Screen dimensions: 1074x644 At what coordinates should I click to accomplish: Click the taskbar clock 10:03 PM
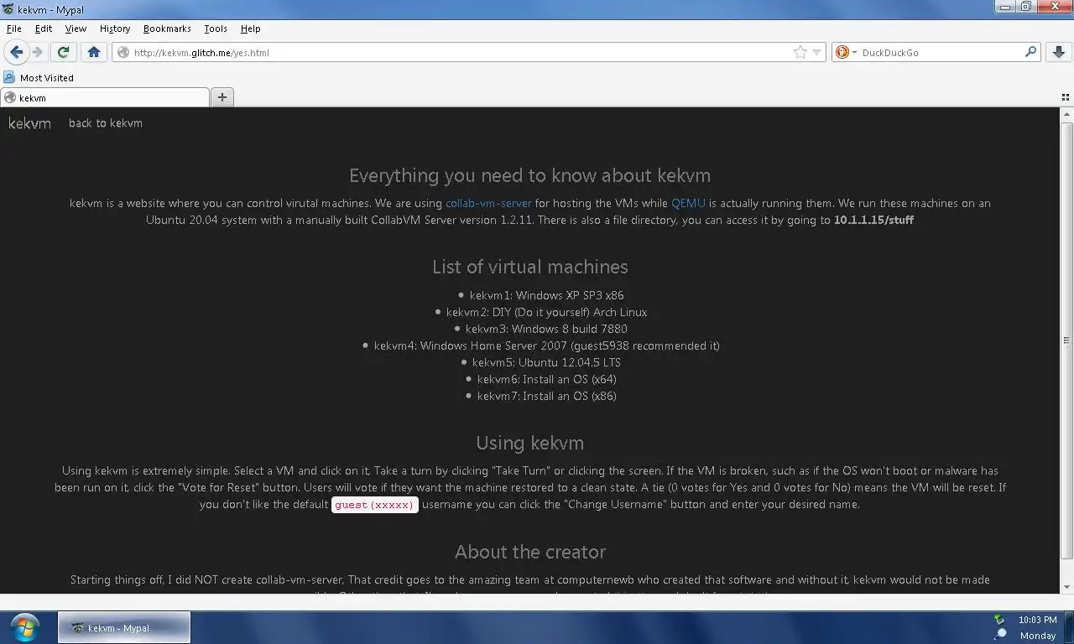1037,620
